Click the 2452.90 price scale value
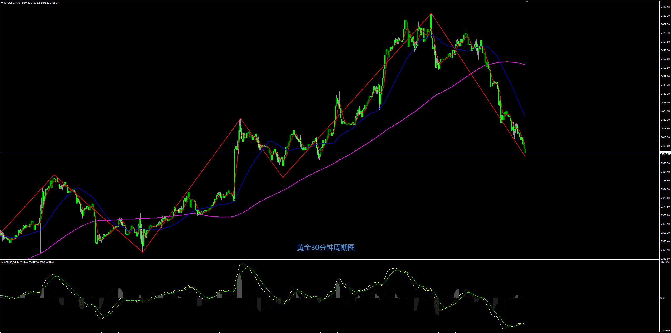 [665, 68]
